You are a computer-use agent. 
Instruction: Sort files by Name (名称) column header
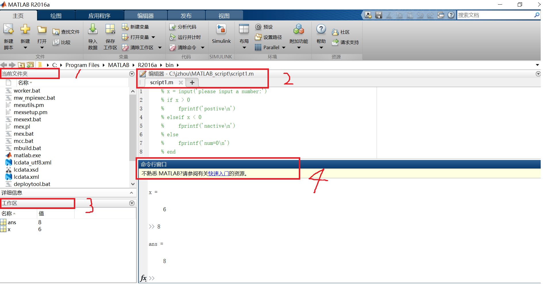click(25, 83)
